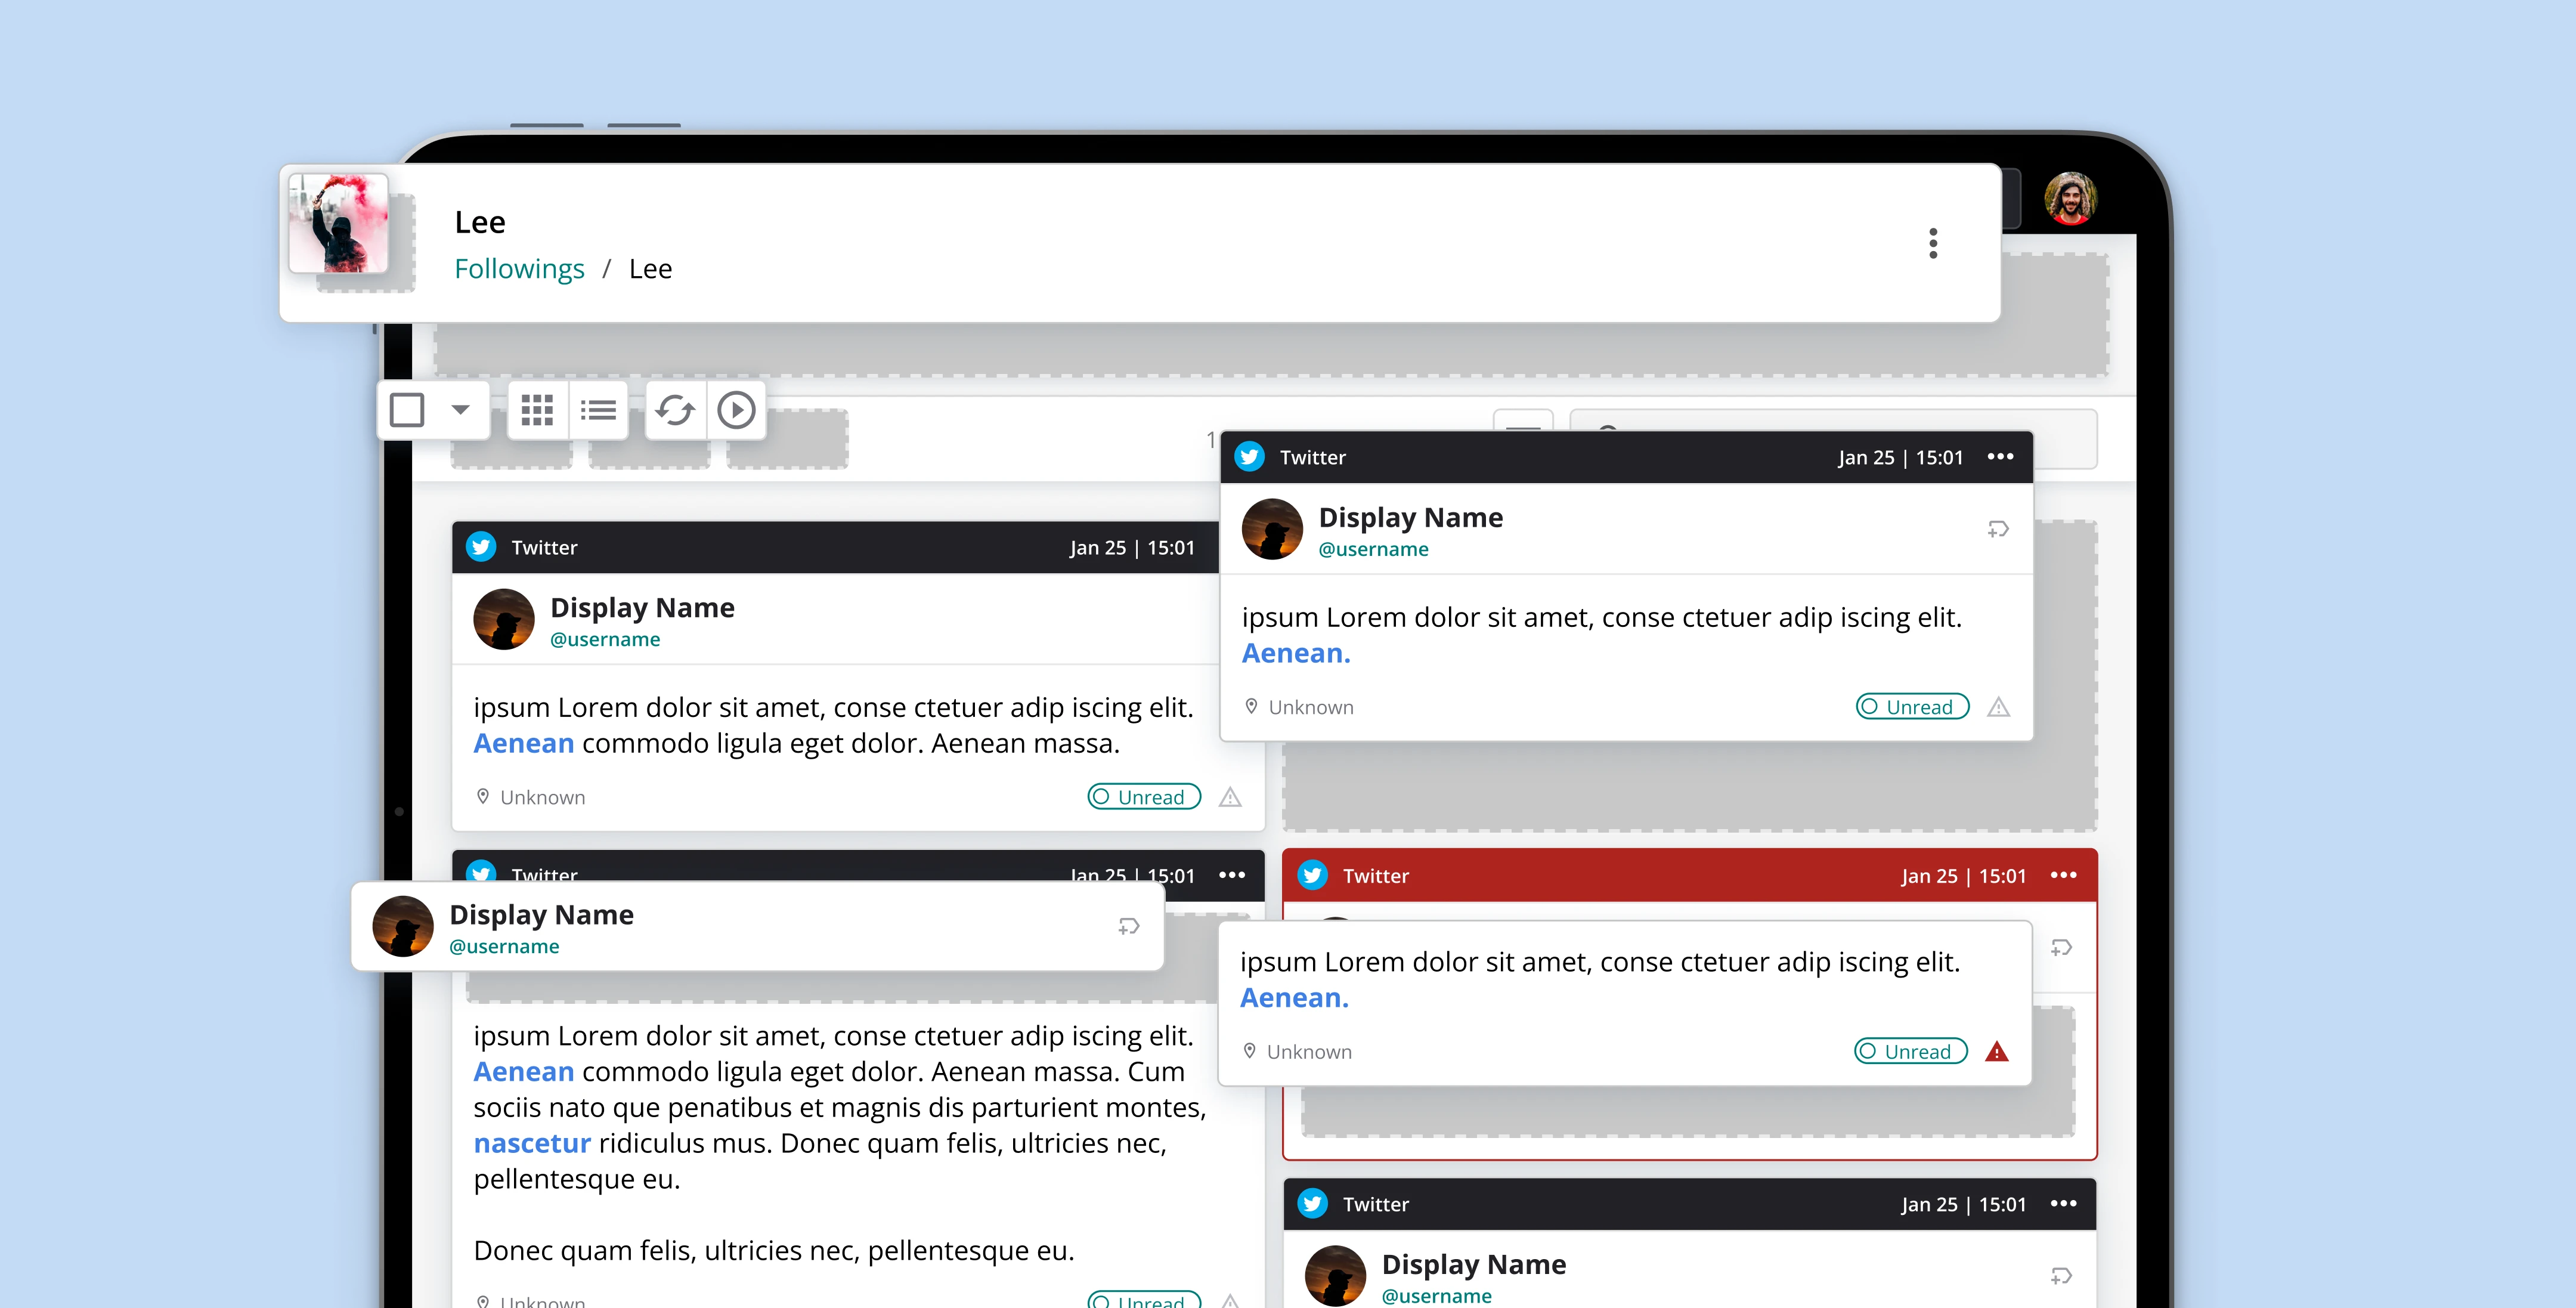Open the three-dot menu on the second left-column card
Screen dimensions: 2576x1308
coord(1232,875)
